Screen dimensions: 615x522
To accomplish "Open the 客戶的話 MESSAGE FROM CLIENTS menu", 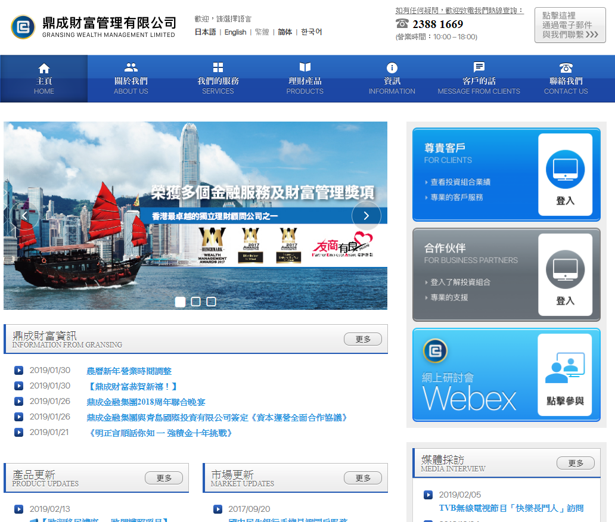I will (x=479, y=79).
